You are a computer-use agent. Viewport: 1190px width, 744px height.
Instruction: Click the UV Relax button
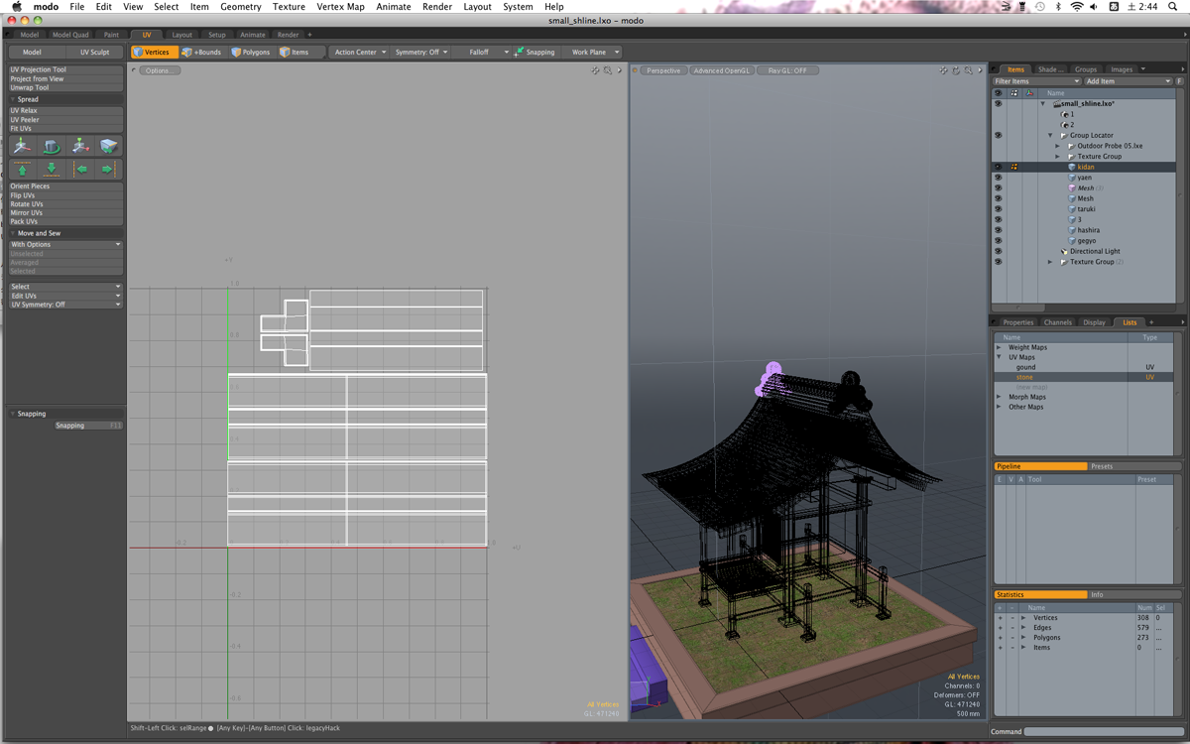pos(65,111)
